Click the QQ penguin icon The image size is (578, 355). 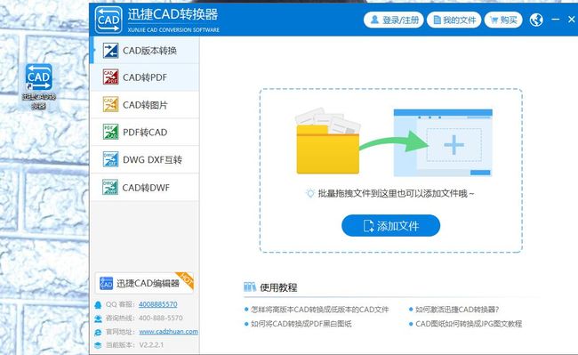click(98, 305)
